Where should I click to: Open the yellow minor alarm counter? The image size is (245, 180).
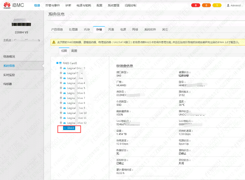pyautogui.click(x=217, y=5)
